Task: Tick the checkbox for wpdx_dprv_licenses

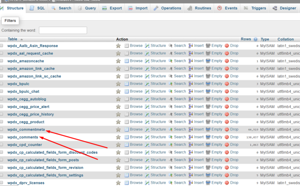Action: coord(1,183)
